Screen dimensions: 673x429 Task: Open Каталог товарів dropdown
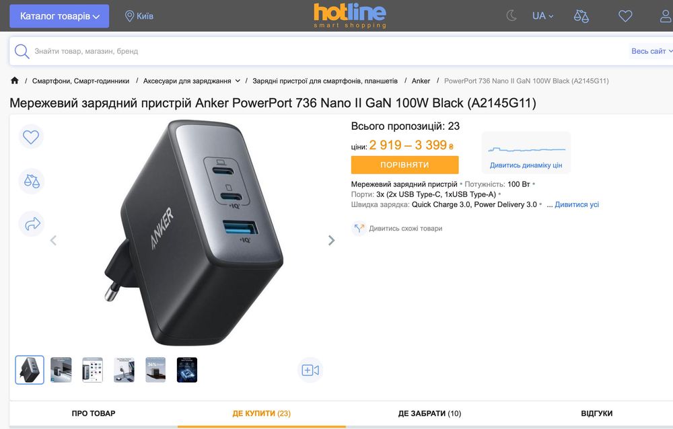(x=59, y=16)
